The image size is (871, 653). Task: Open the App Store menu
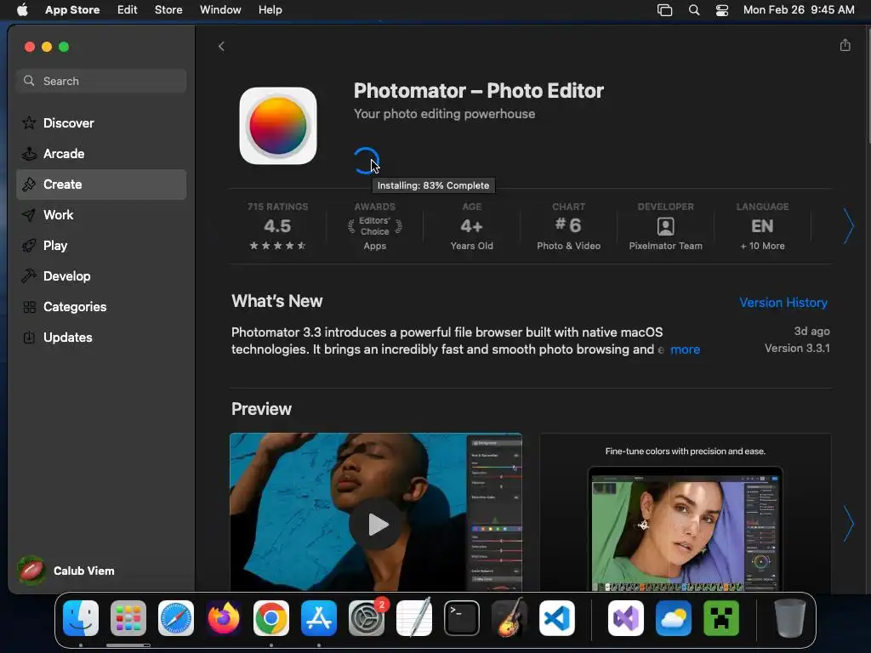72,10
